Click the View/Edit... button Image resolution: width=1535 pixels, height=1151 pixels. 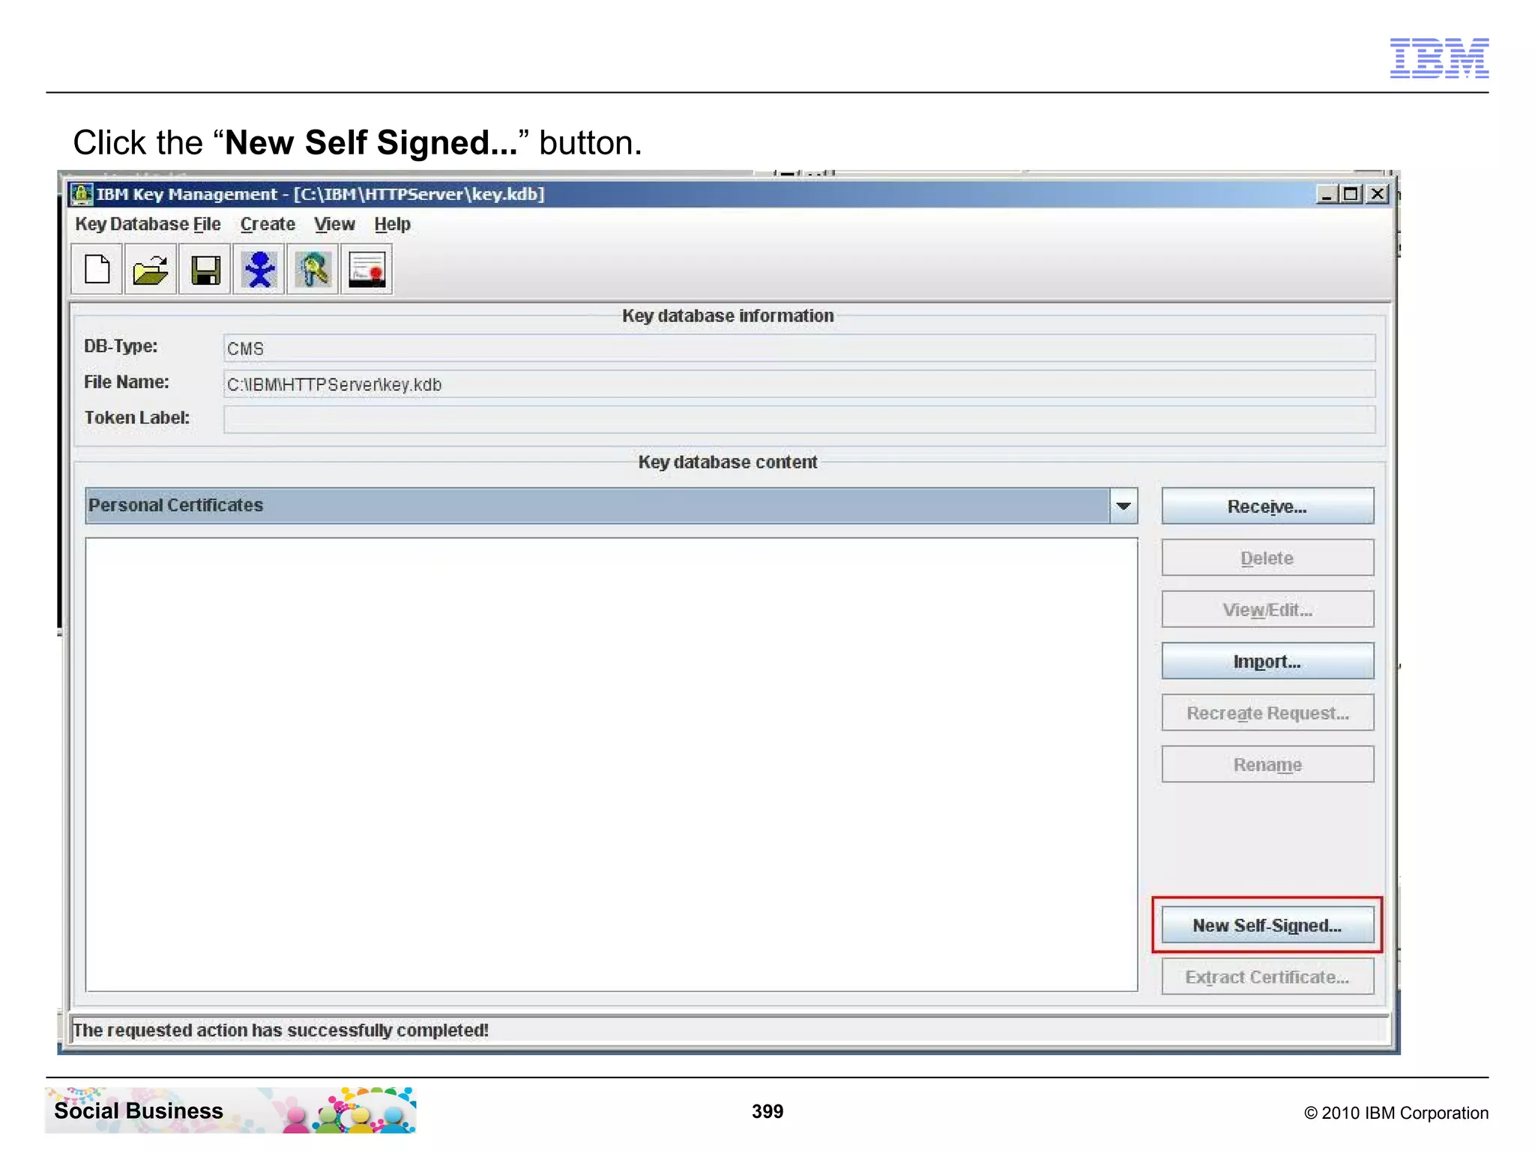point(1267,610)
